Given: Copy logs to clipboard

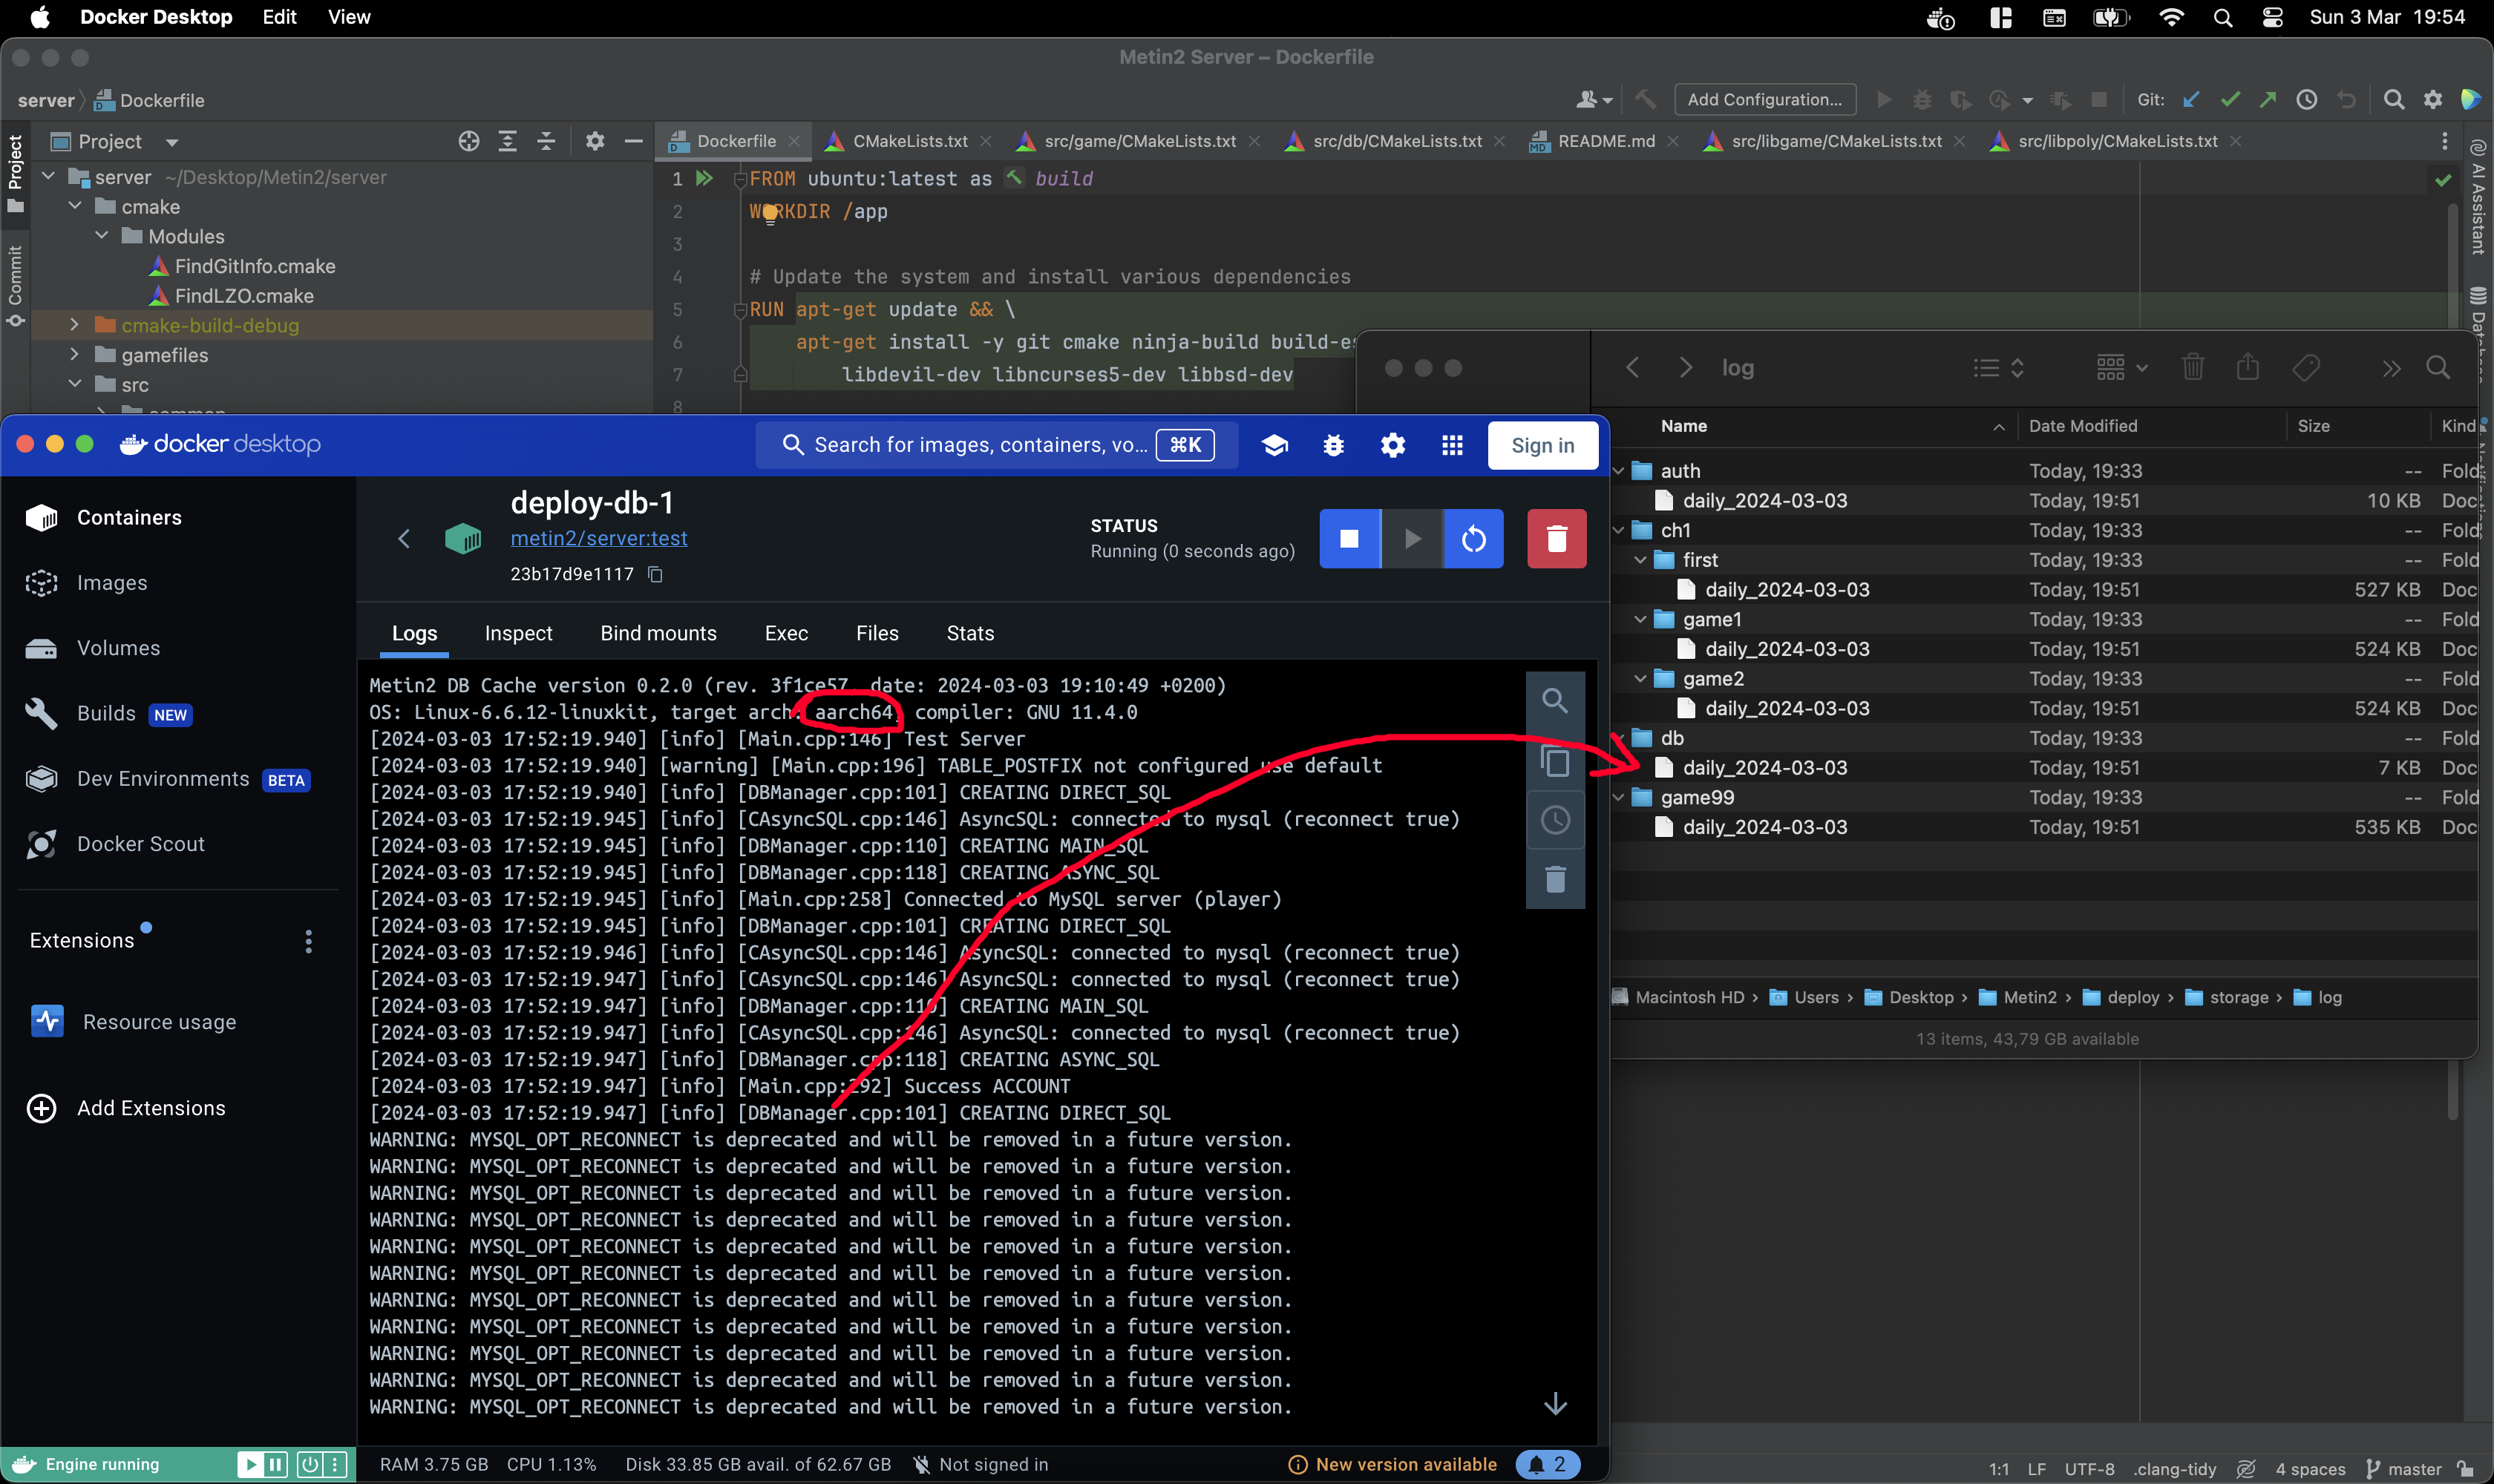Looking at the screenshot, I should point(1554,761).
